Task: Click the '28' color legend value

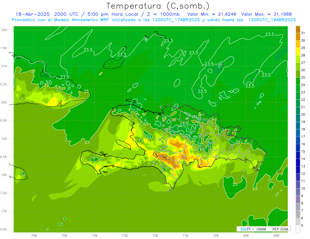Action: point(303,55)
